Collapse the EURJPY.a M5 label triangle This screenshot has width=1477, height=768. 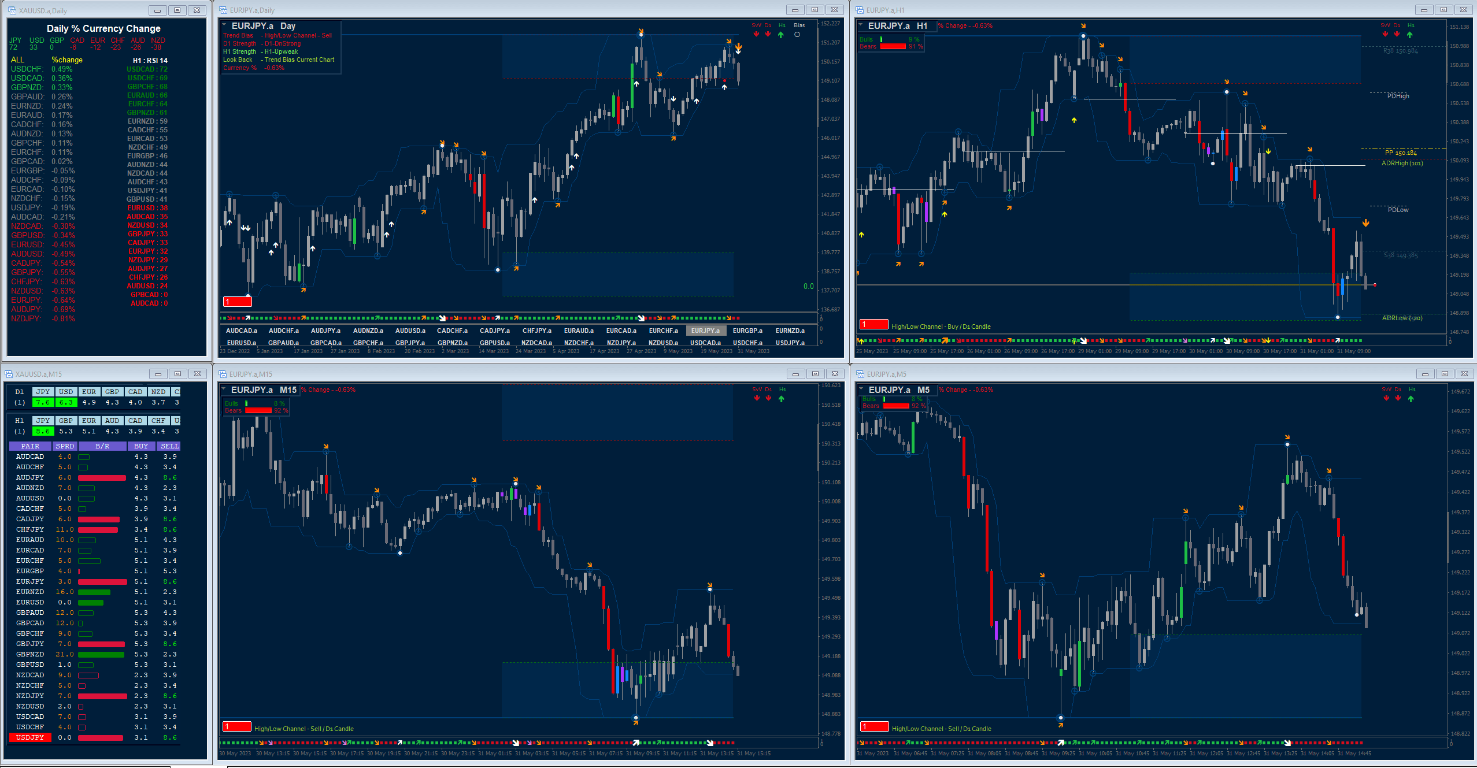tap(861, 389)
